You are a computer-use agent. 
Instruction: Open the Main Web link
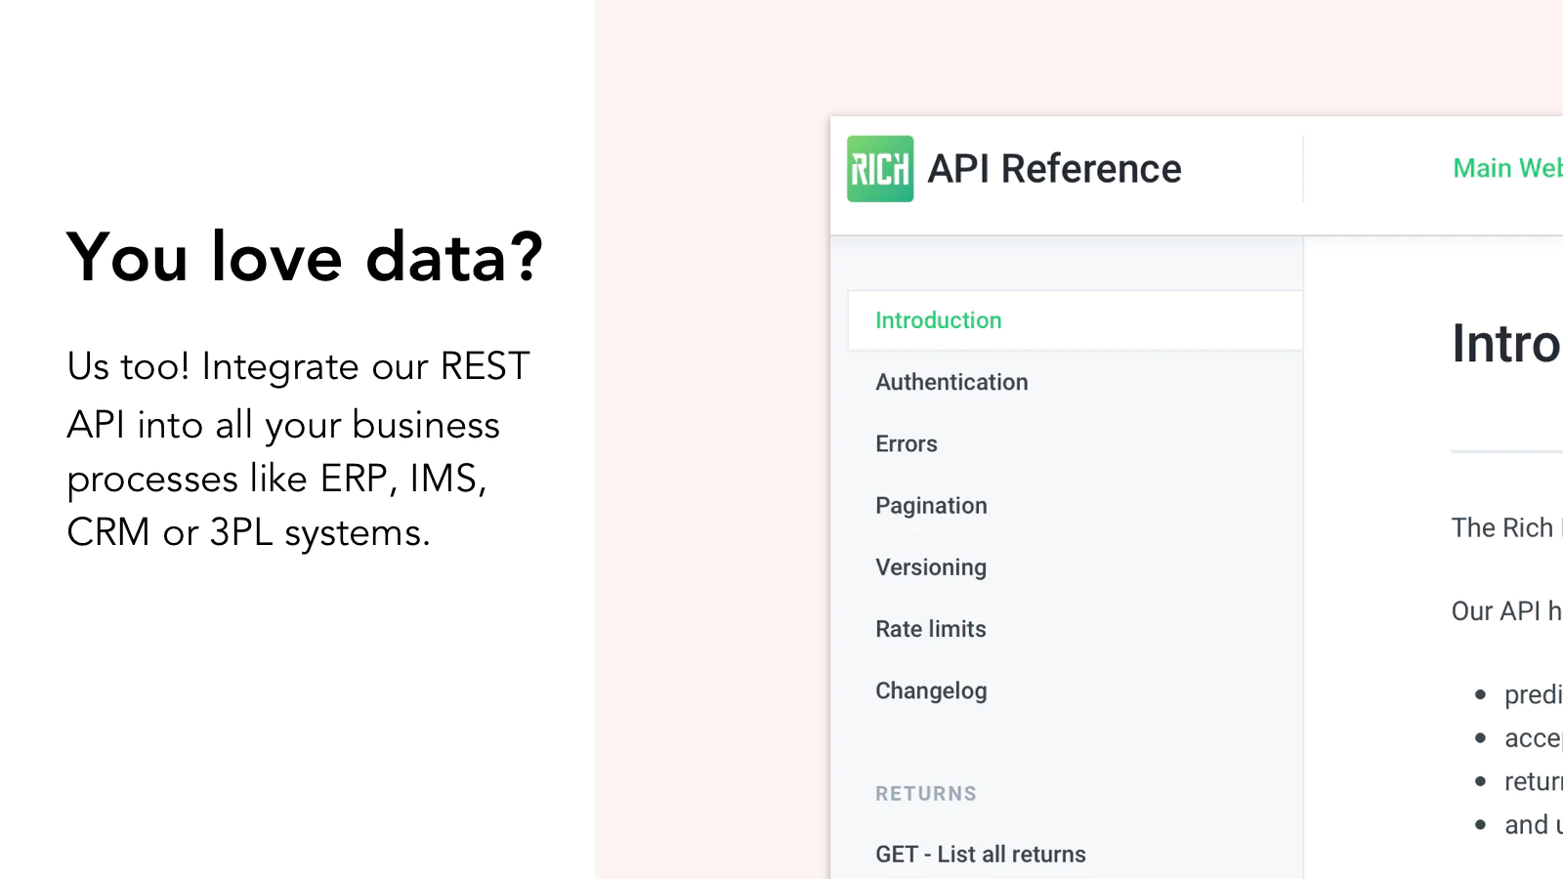click(1506, 168)
